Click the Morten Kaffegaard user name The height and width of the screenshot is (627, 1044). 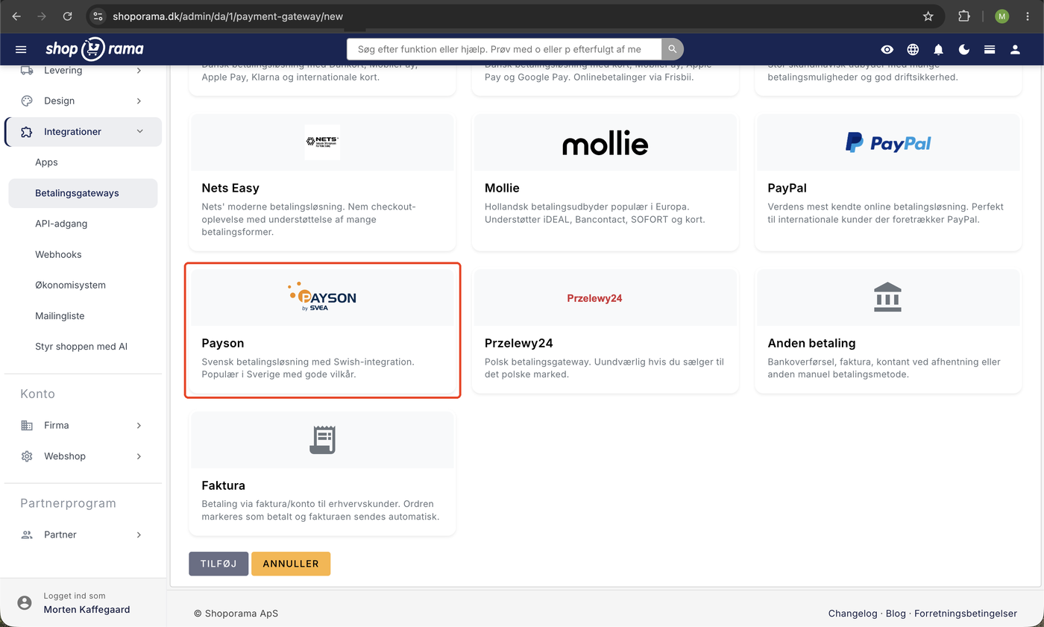click(x=87, y=609)
